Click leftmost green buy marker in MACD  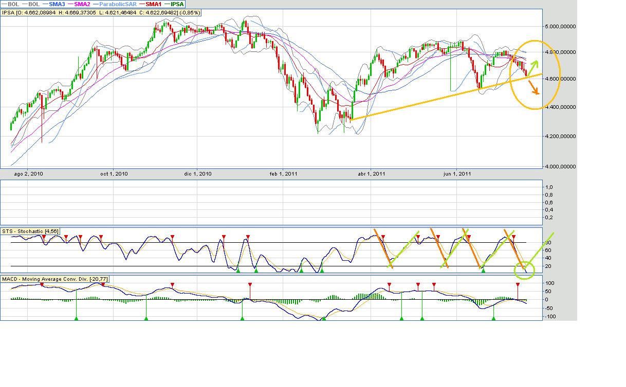tap(76, 319)
